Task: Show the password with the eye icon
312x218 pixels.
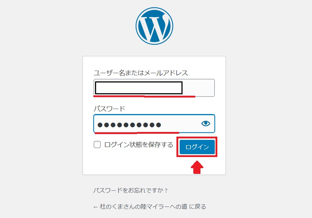Action: 205,123
